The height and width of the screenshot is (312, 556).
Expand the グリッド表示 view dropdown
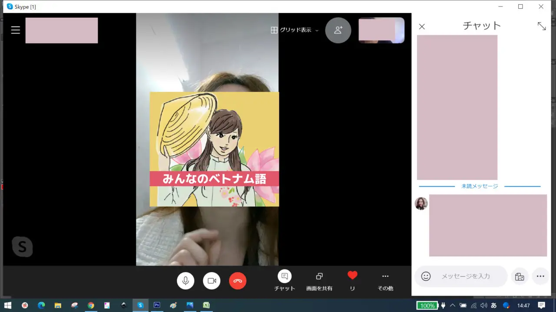tap(295, 30)
